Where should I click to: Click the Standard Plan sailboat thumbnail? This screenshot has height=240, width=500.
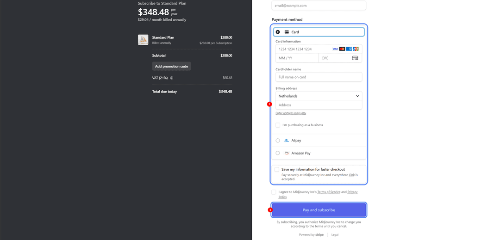click(x=143, y=40)
